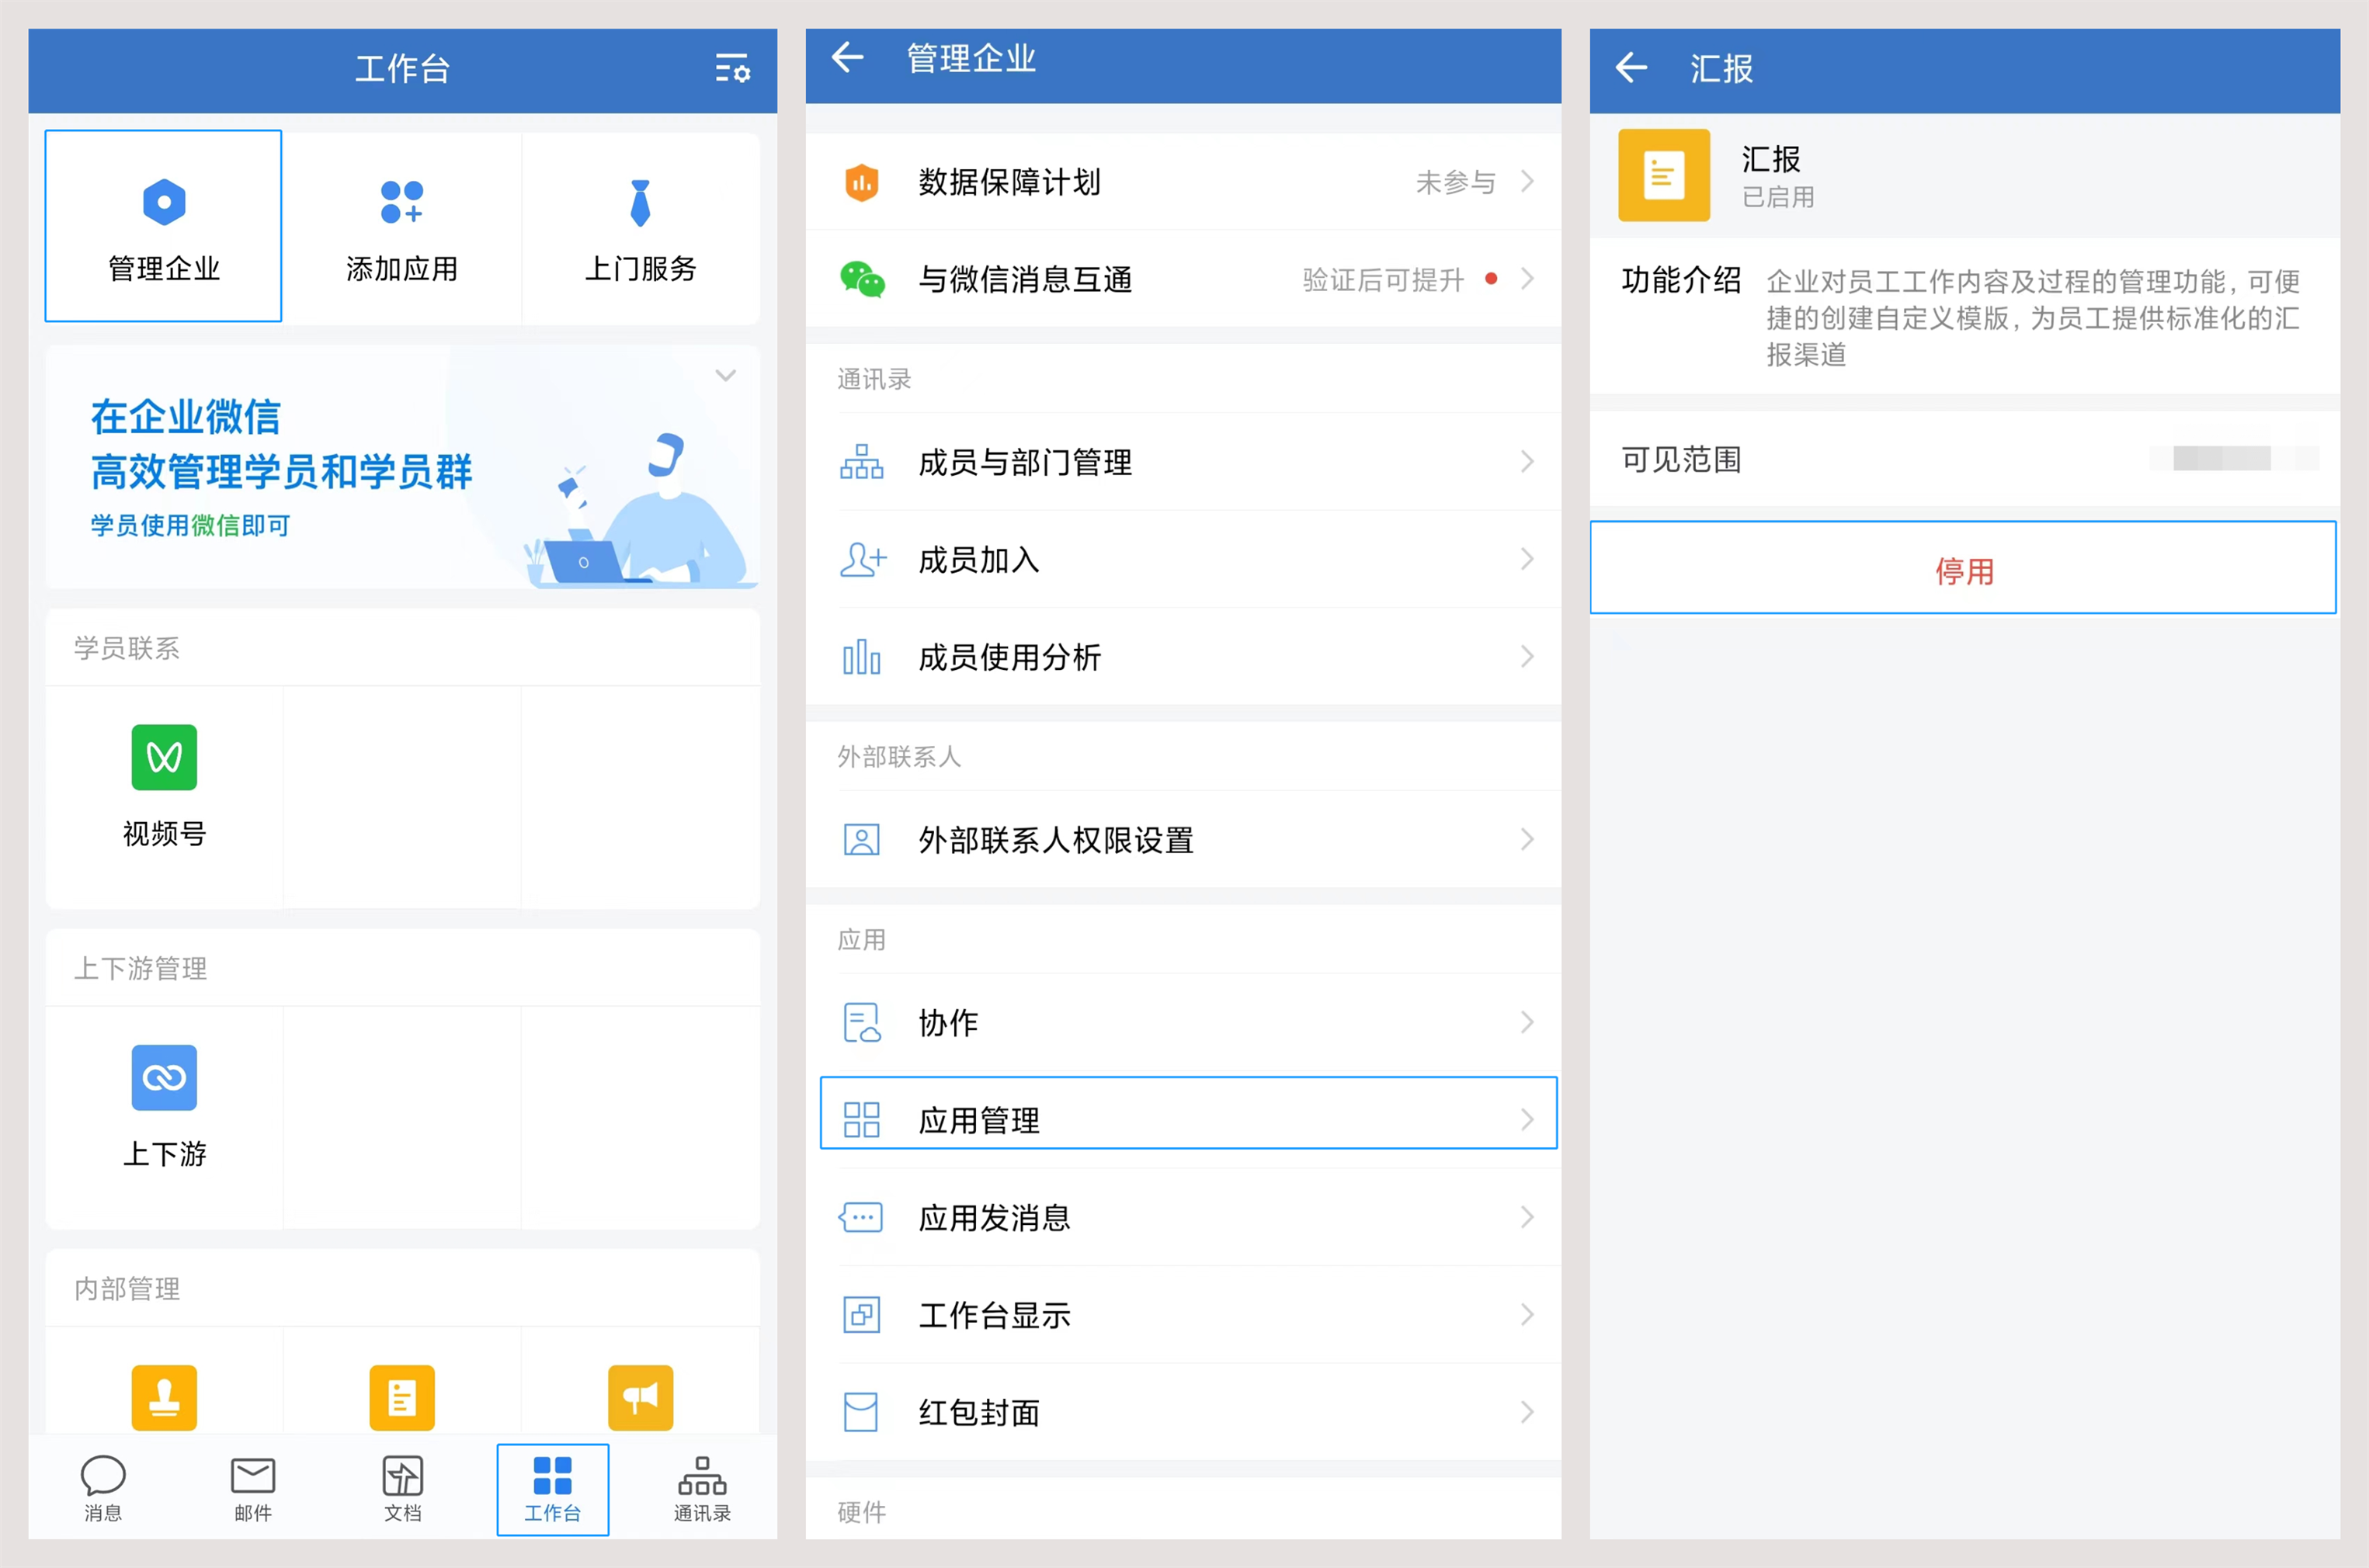Viewport: 2369px width, 1568px height.
Task: Switch to the 消息 tab
Action: point(103,1488)
